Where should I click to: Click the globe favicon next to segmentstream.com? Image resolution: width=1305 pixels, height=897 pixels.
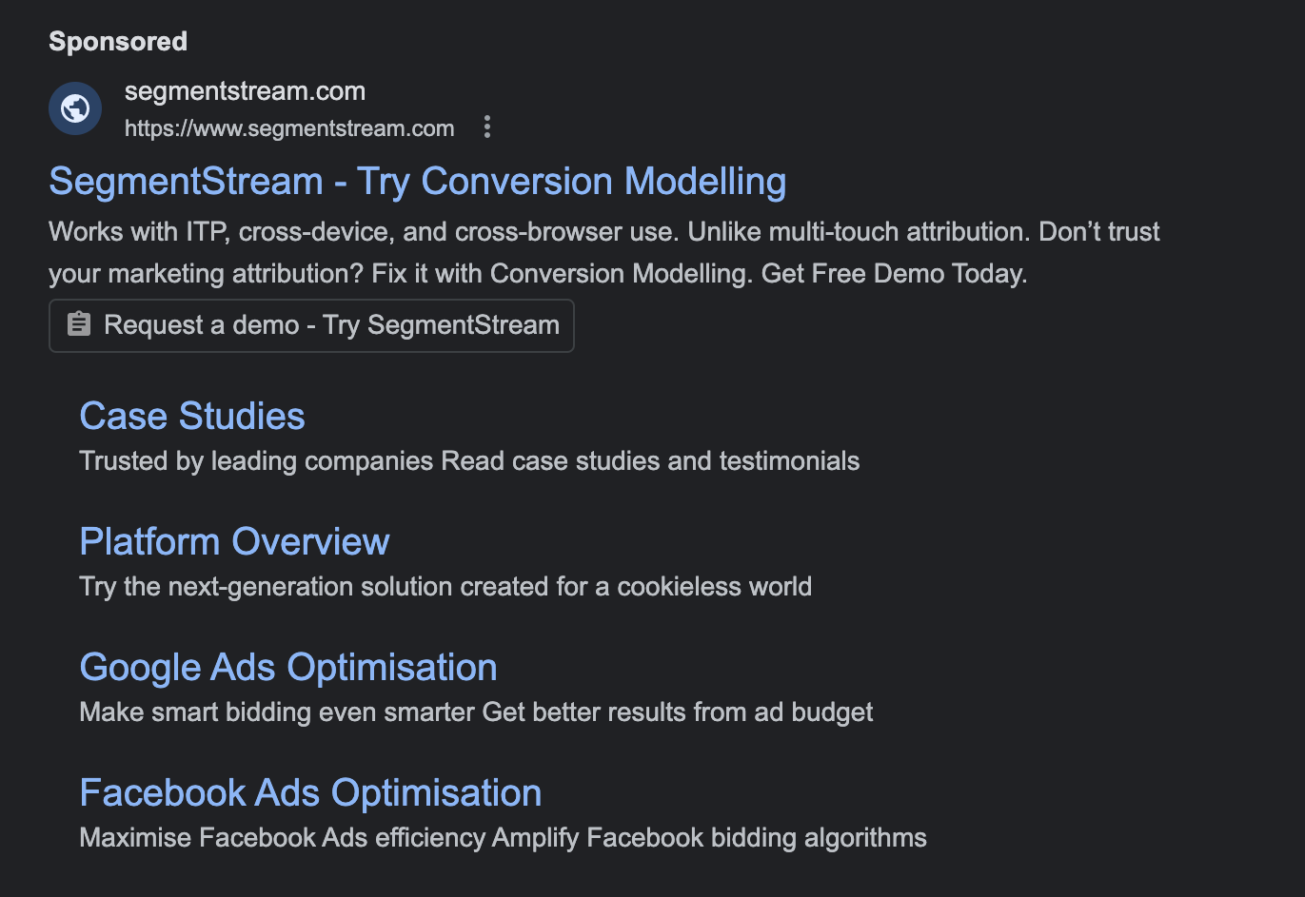pos(74,107)
